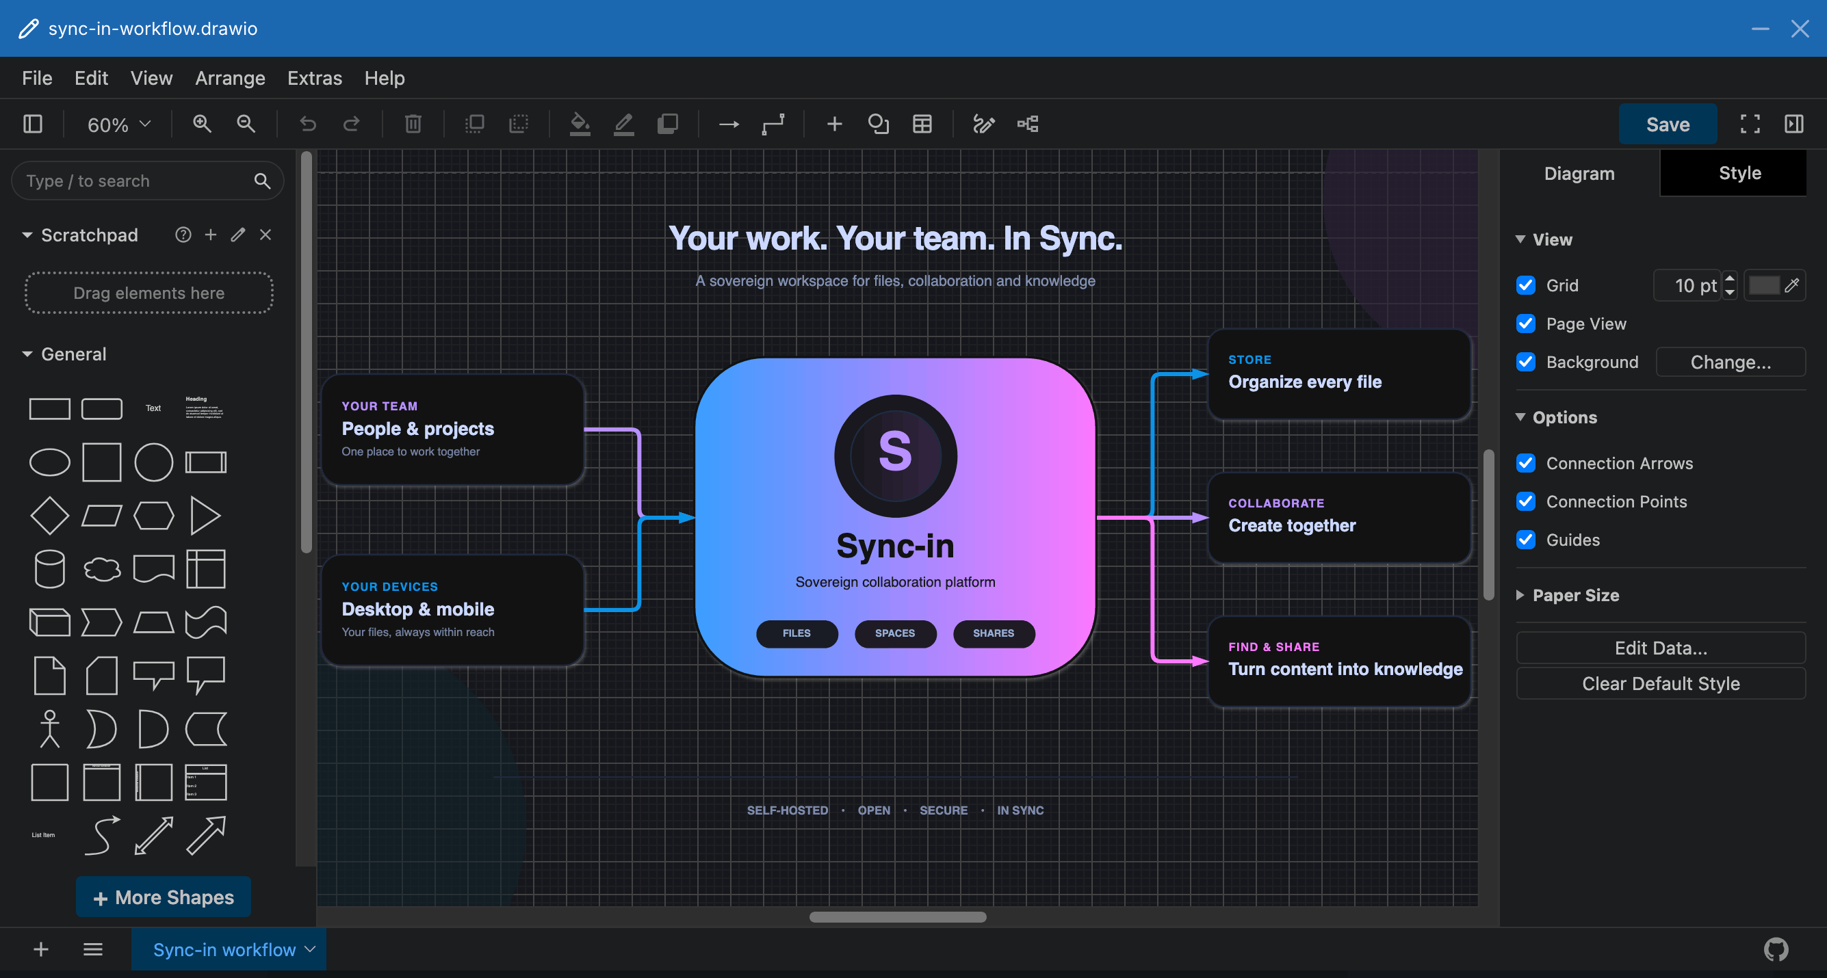
Task: Open the fill color bucket tool
Action: tap(580, 124)
